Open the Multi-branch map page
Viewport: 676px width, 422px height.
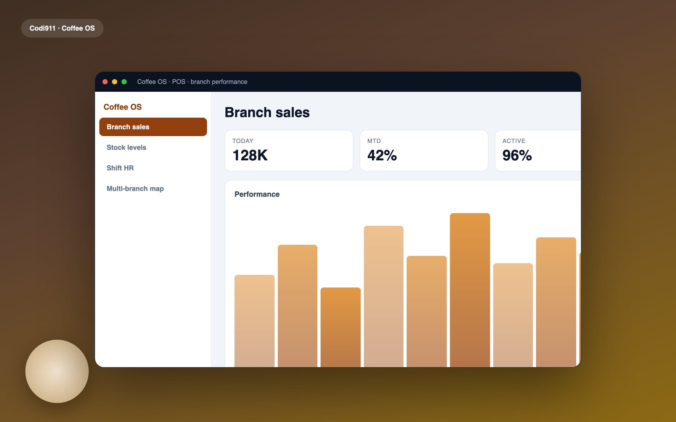[x=153, y=189]
